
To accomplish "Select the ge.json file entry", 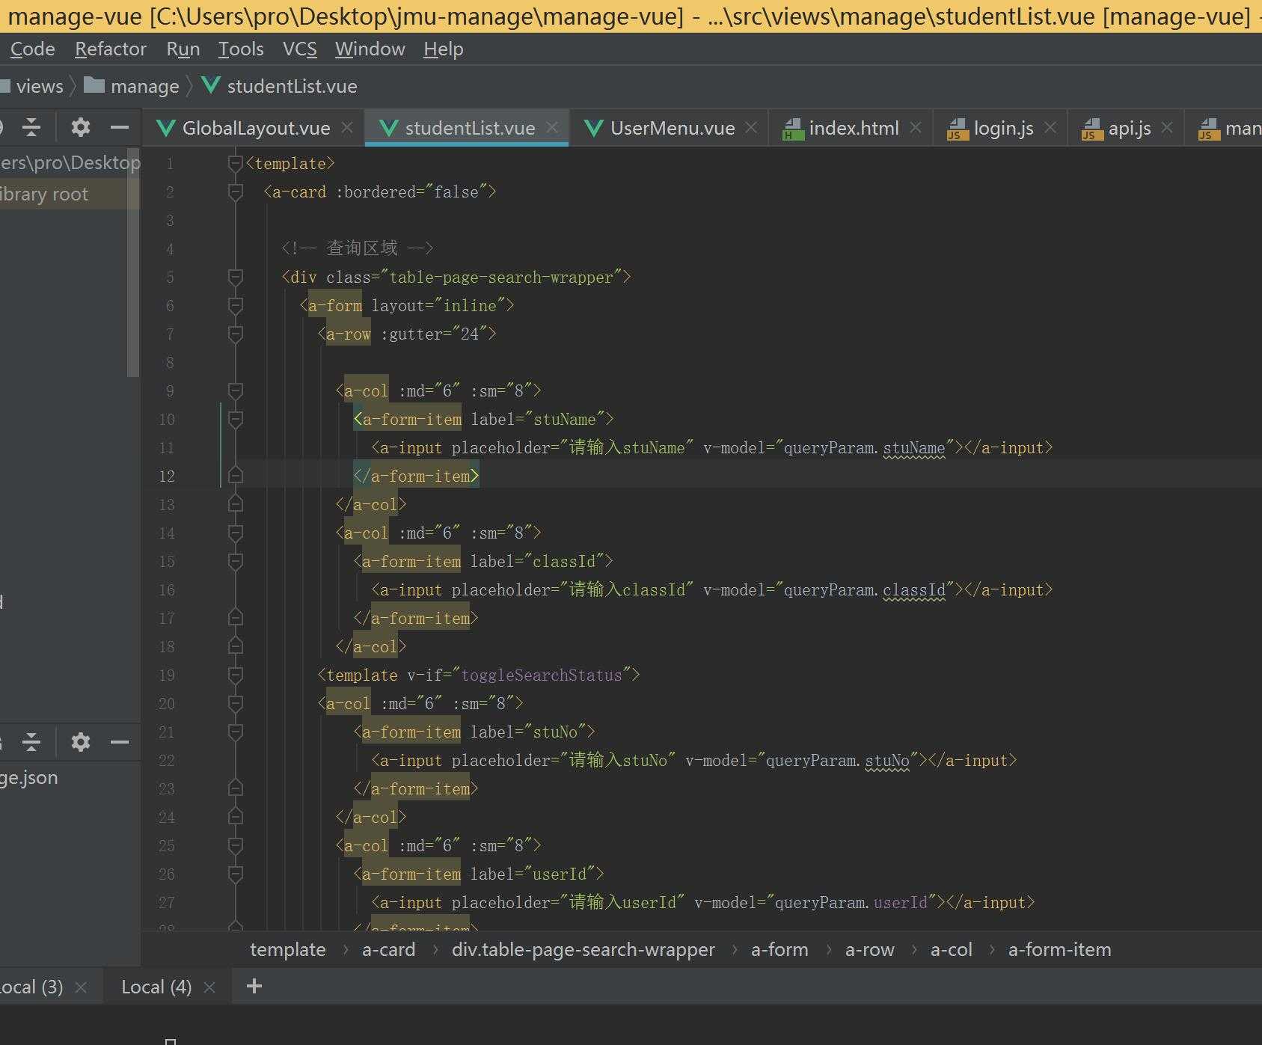I will 29,777.
